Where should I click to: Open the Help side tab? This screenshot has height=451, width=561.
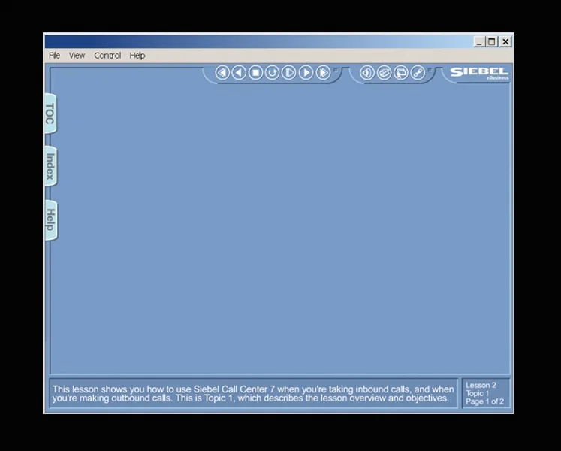click(50, 220)
